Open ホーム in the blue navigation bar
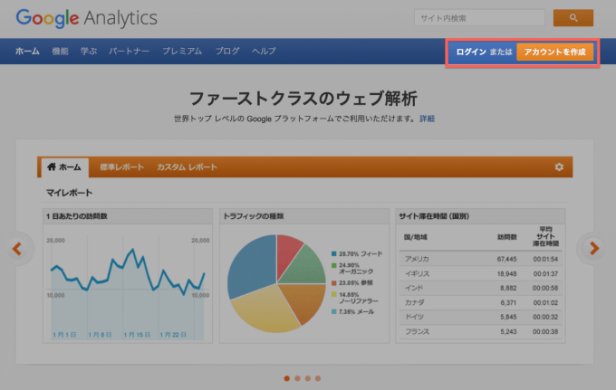This screenshot has width=616, height=390. tap(27, 51)
